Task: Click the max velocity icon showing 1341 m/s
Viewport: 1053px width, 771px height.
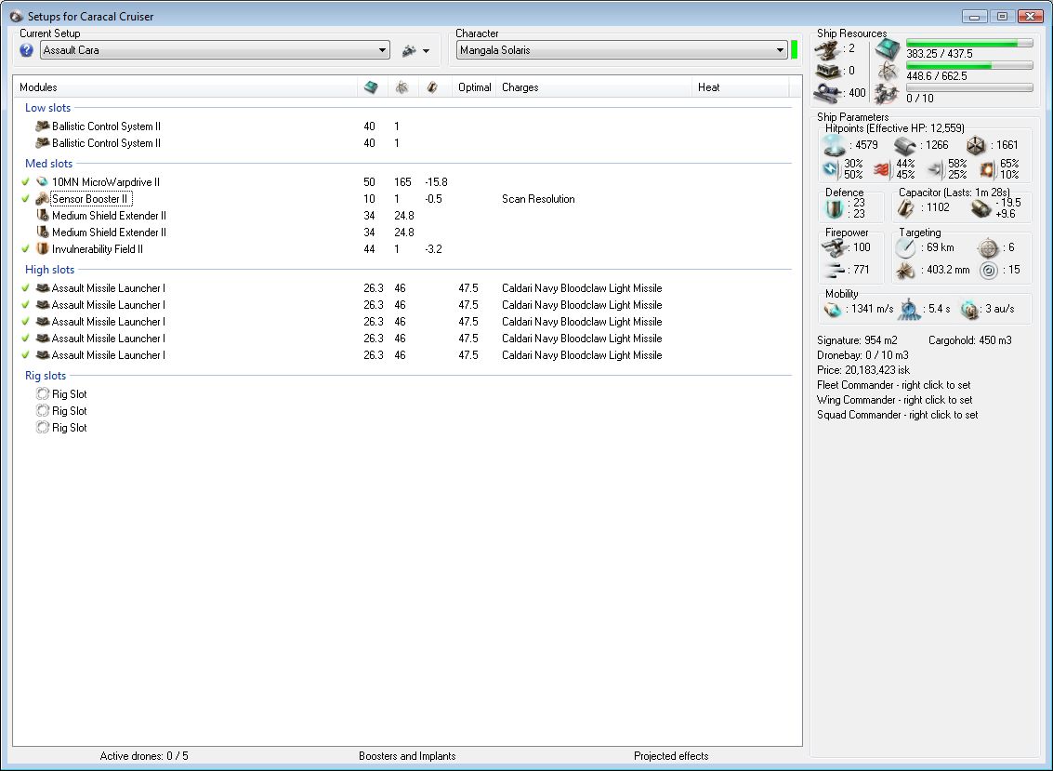Action: click(x=833, y=310)
